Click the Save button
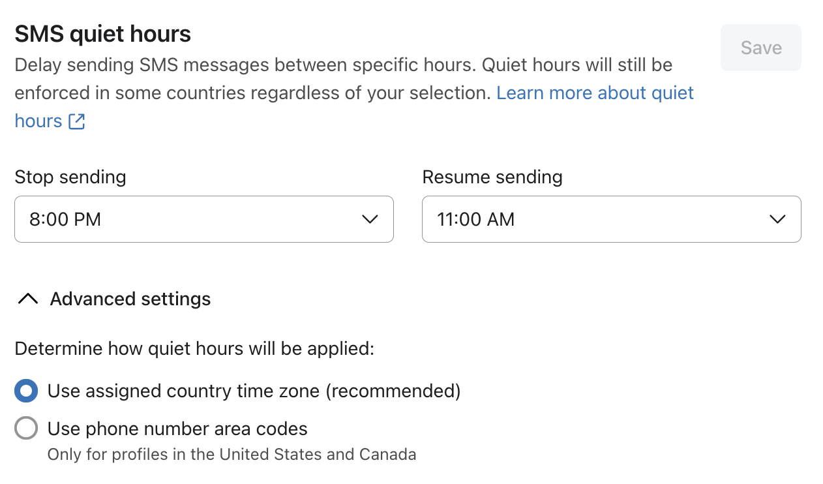 (761, 48)
